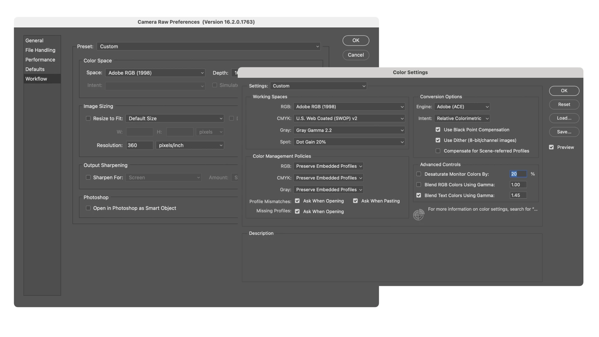Image resolution: width=599 pixels, height=337 pixels.
Task: Open RGB working space dropdown
Action: click(349, 107)
